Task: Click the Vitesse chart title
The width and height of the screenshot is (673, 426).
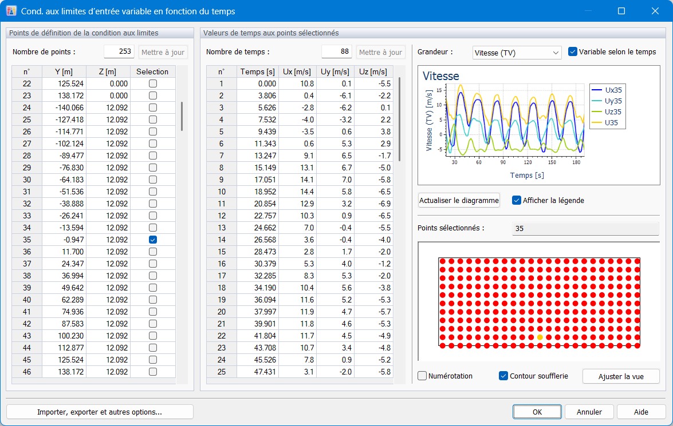Action: pos(441,76)
